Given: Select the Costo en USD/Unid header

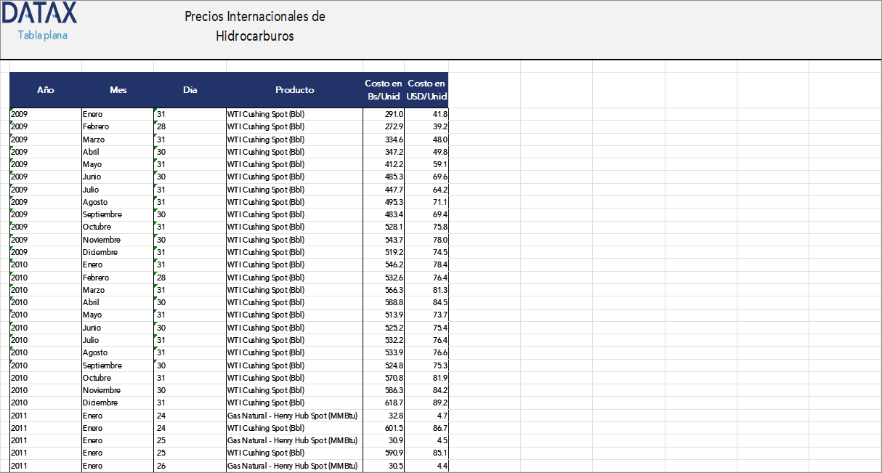Looking at the screenshot, I should pos(426,89).
